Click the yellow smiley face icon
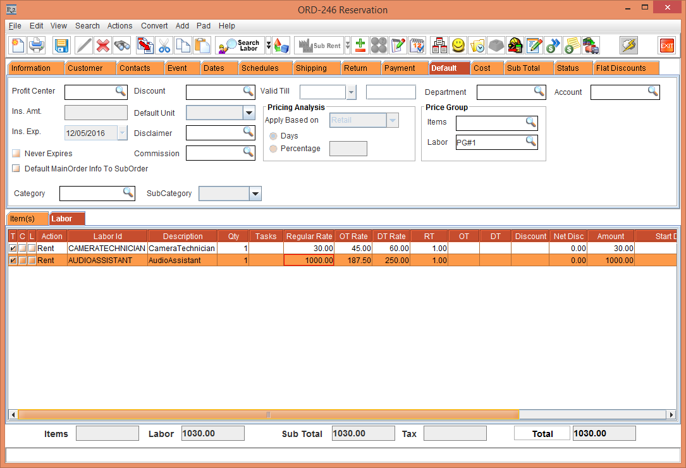 [458, 46]
